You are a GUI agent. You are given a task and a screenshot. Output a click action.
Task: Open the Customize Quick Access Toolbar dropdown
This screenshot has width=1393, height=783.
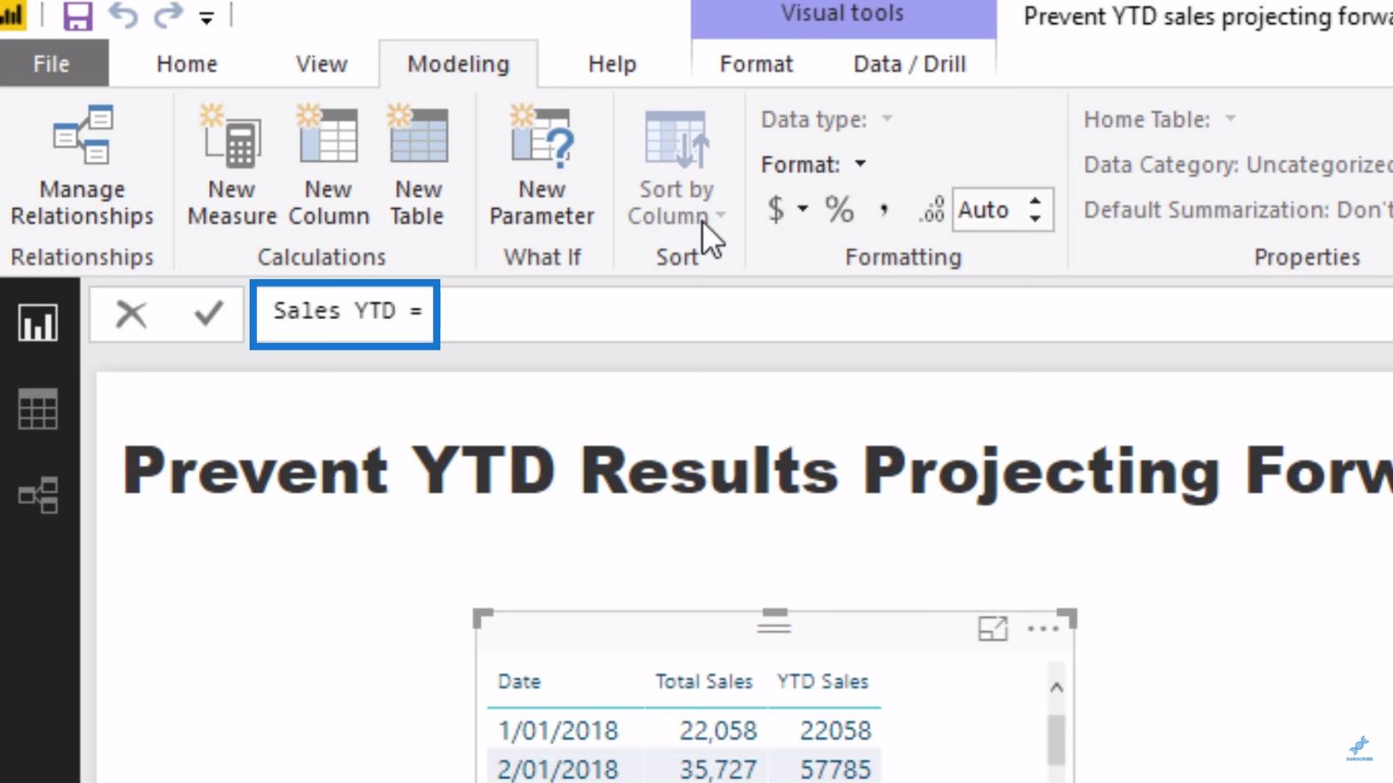206,17
